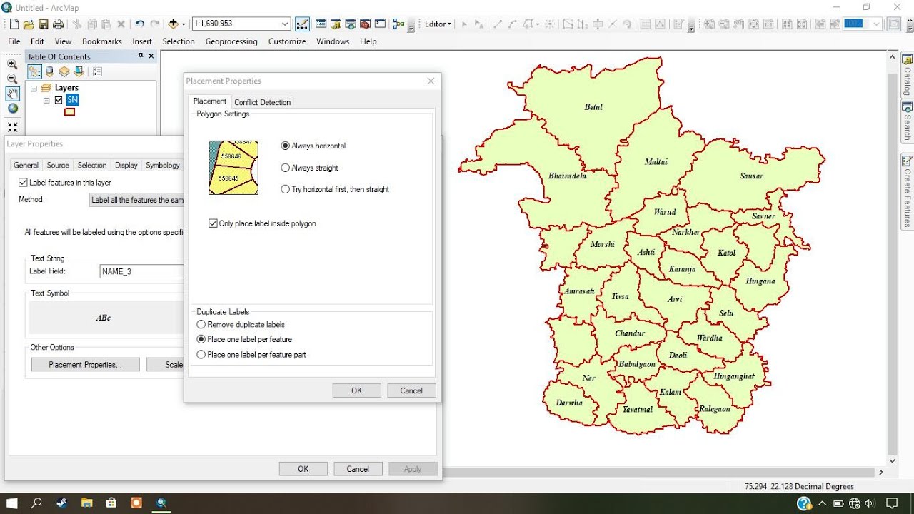Open the Label Field NAME_3 dropdown

142,271
